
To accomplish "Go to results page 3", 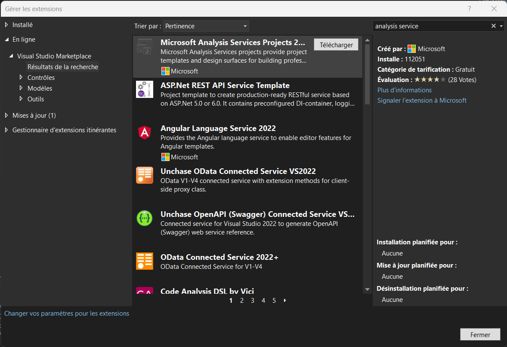I will [x=253, y=301].
